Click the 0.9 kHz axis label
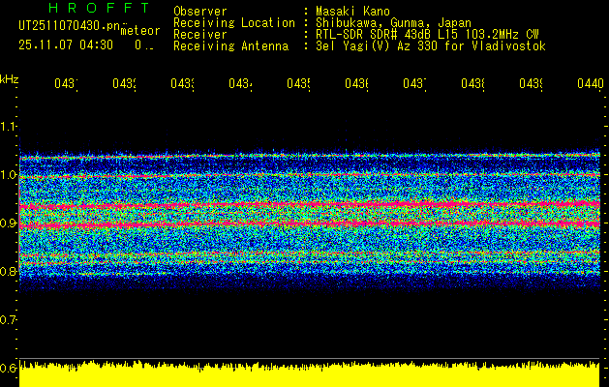609x387 pixels. click(8, 223)
